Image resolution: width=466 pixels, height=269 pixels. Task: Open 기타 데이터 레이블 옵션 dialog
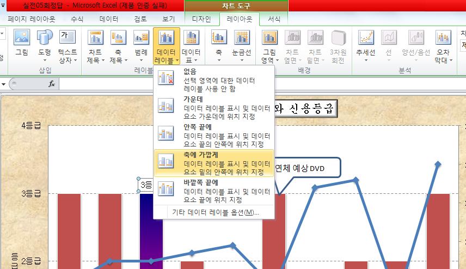[x=216, y=212]
